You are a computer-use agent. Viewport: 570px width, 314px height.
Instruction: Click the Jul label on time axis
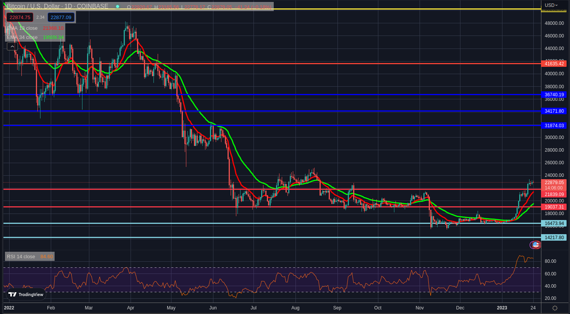[253, 308]
